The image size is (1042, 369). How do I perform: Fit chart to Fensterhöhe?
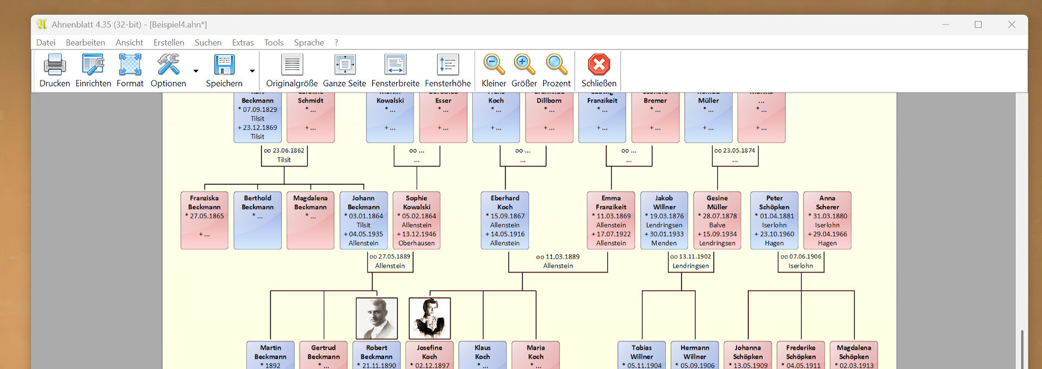(x=448, y=65)
